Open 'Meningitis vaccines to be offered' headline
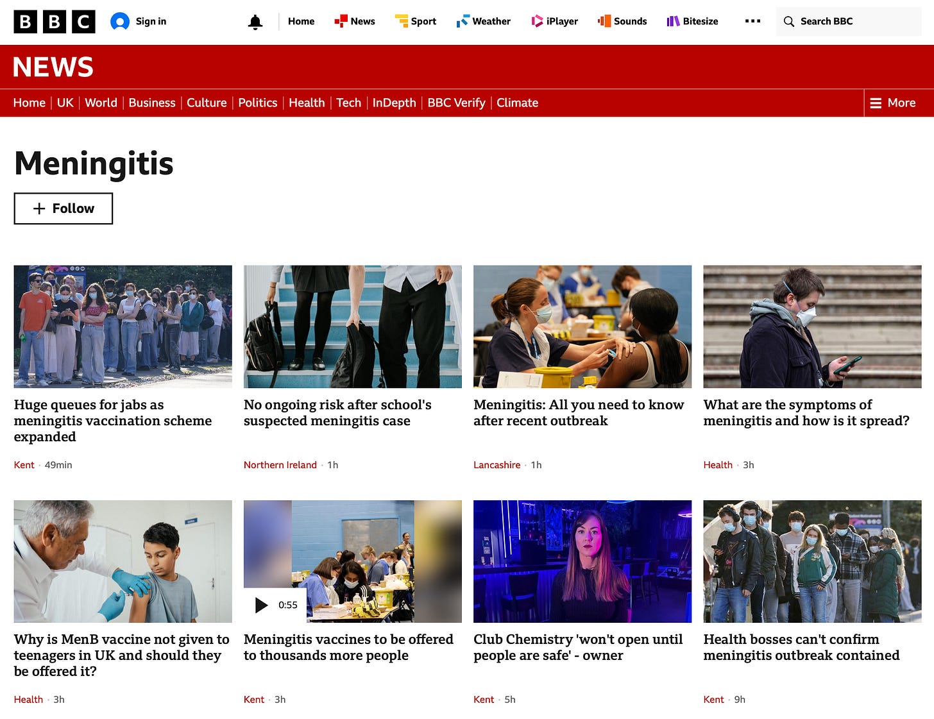934x719 pixels. click(x=348, y=648)
